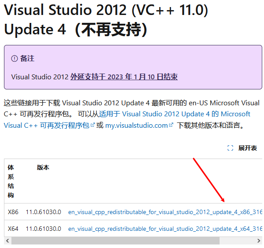Click the Visual Studio 2012 (VC++ 11.0) heading

106,20
